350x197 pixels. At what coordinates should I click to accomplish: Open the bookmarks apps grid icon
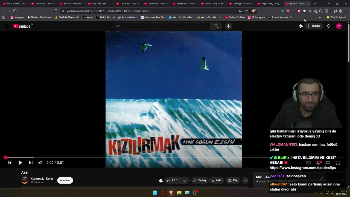[4, 17]
